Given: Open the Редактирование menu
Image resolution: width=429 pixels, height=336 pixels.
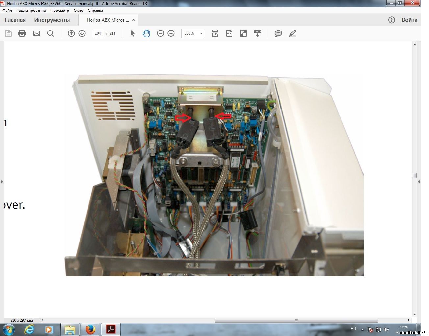Looking at the screenshot, I should pyautogui.click(x=31, y=10).
